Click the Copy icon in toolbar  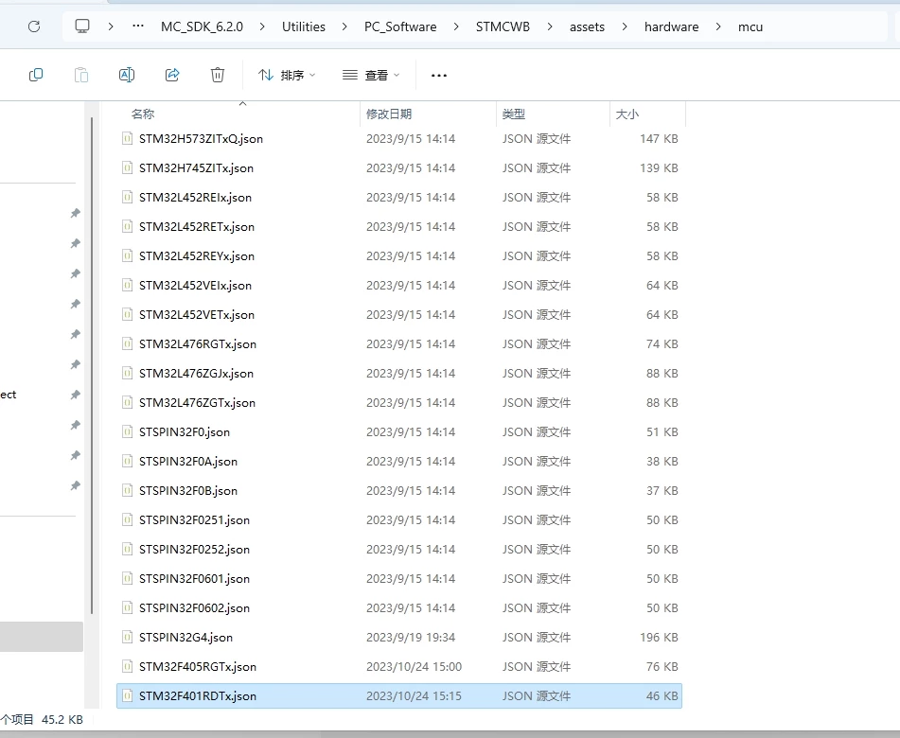[36, 75]
